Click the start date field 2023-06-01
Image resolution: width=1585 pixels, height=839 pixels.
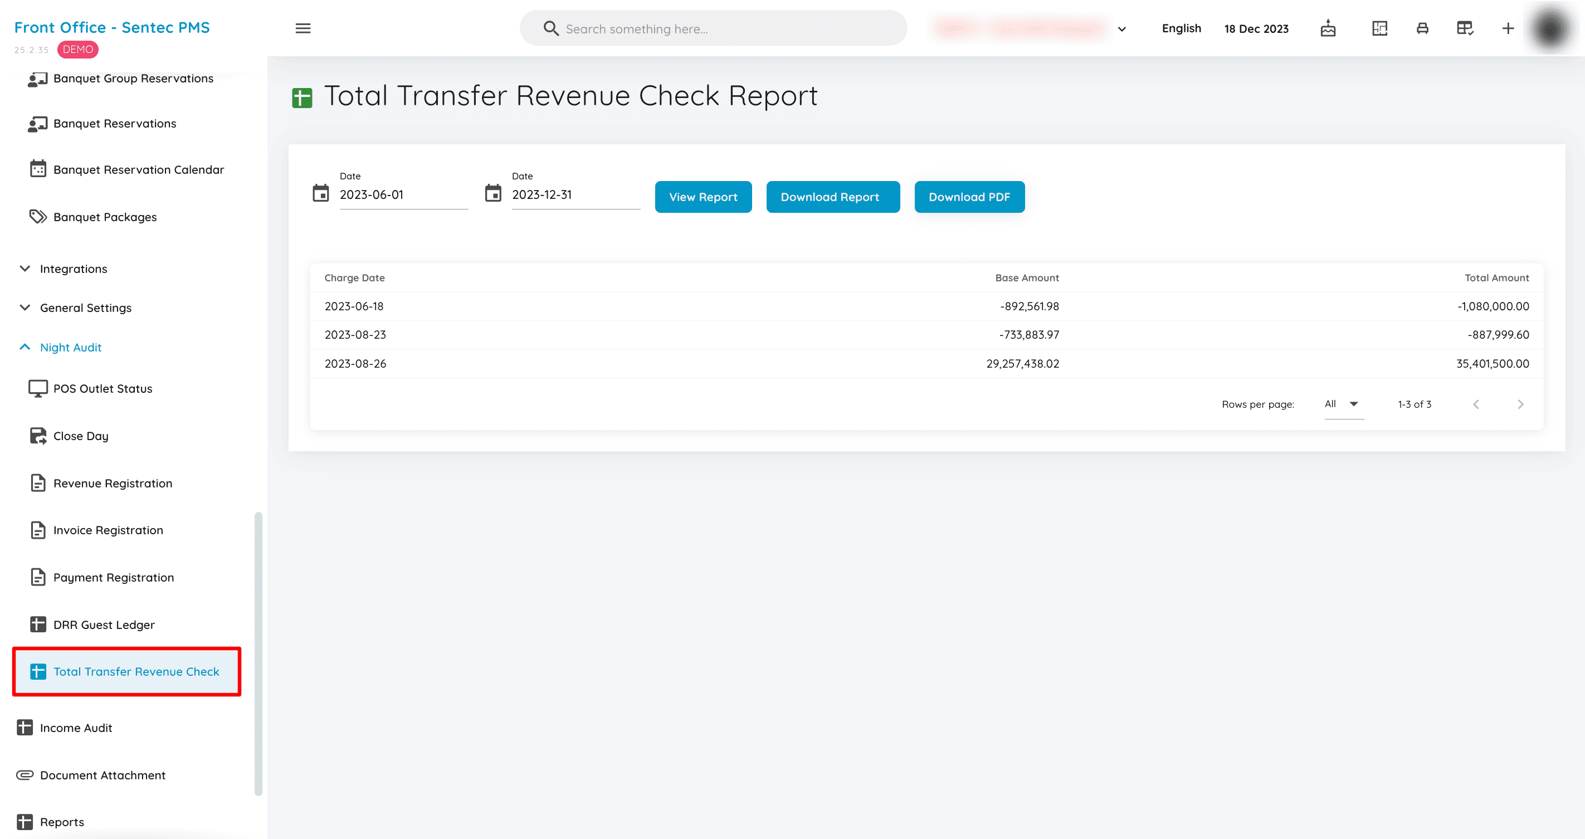pyautogui.click(x=404, y=194)
